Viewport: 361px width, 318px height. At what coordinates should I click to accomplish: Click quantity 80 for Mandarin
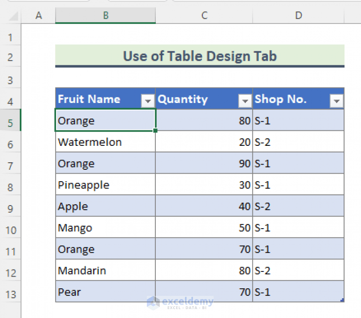204,270
